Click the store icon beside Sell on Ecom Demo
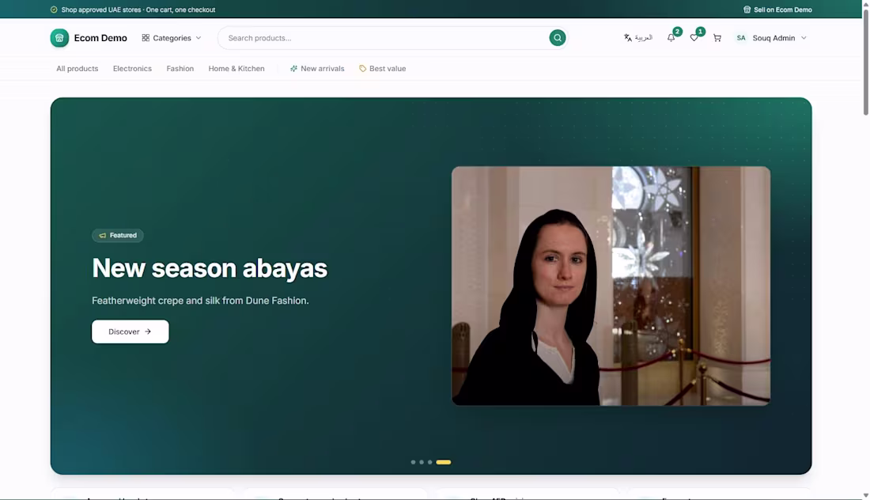The width and height of the screenshot is (870, 500). tap(747, 9)
